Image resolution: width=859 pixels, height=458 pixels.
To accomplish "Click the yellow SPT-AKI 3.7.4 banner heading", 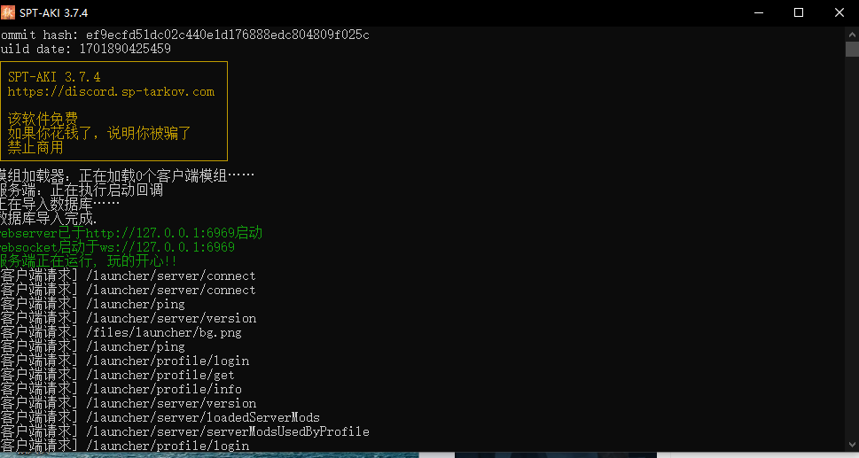I will click(54, 77).
